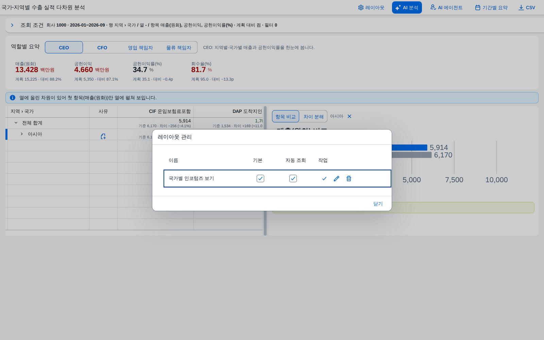Open the AI 에이전트 panel
Viewport: 544px width, 340px height.
click(x=446, y=7)
